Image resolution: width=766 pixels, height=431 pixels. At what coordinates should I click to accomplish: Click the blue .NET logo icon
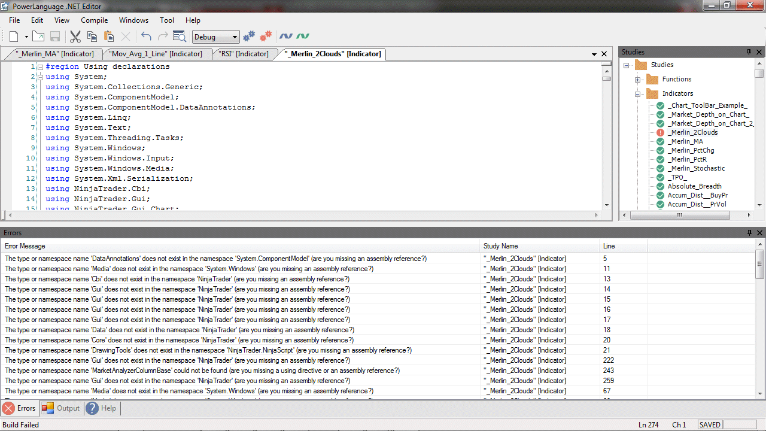[286, 37]
